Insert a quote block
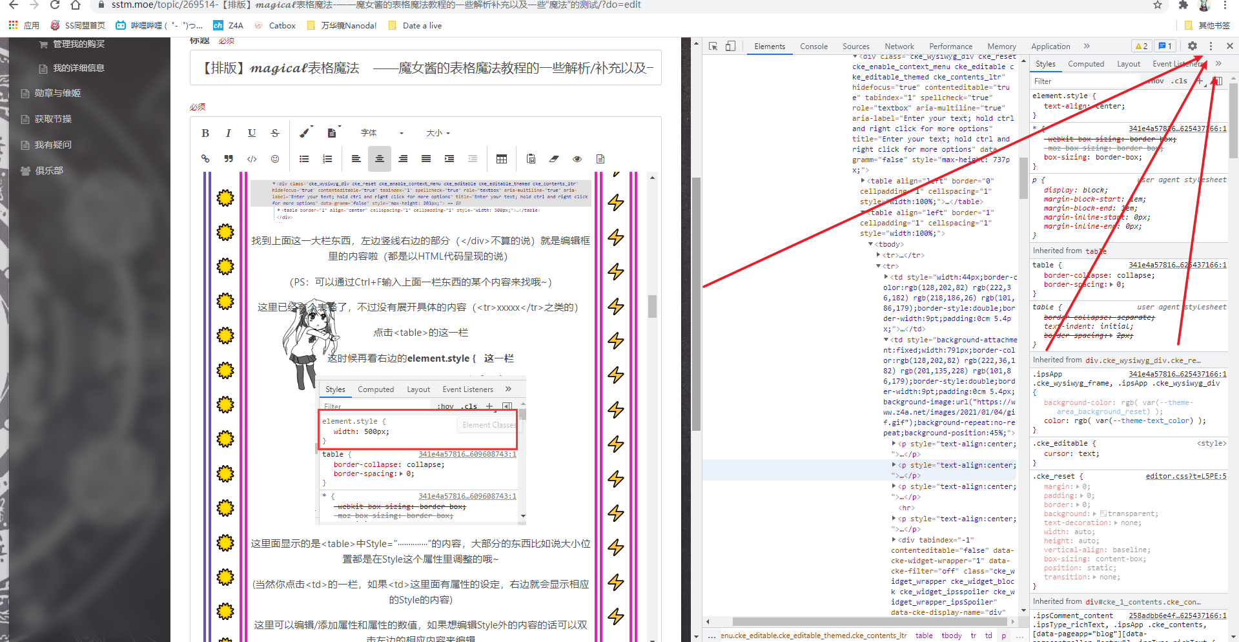The width and height of the screenshot is (1239, 642). point(229,159)
